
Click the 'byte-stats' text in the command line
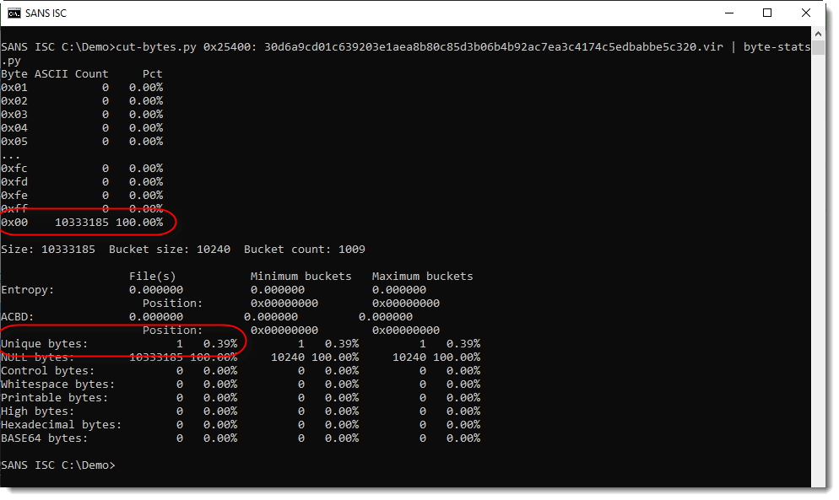777,47
